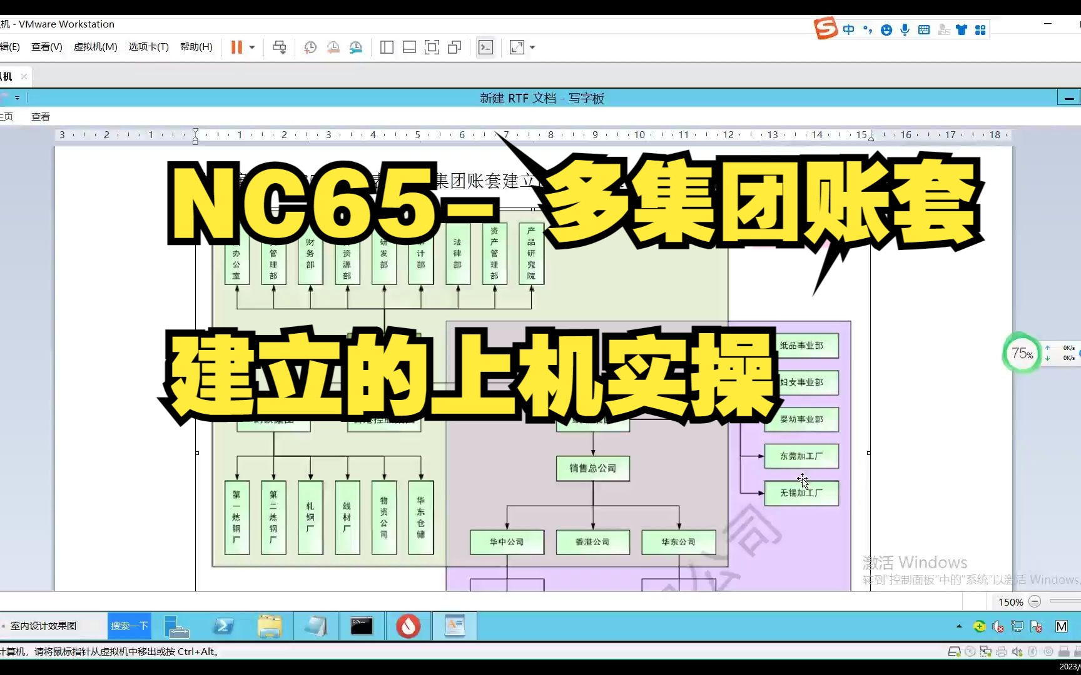The height and width of the screenshot is (675, 1081).
Task: Take a snapshot of this virtual machine
Action: coord(310,47)
